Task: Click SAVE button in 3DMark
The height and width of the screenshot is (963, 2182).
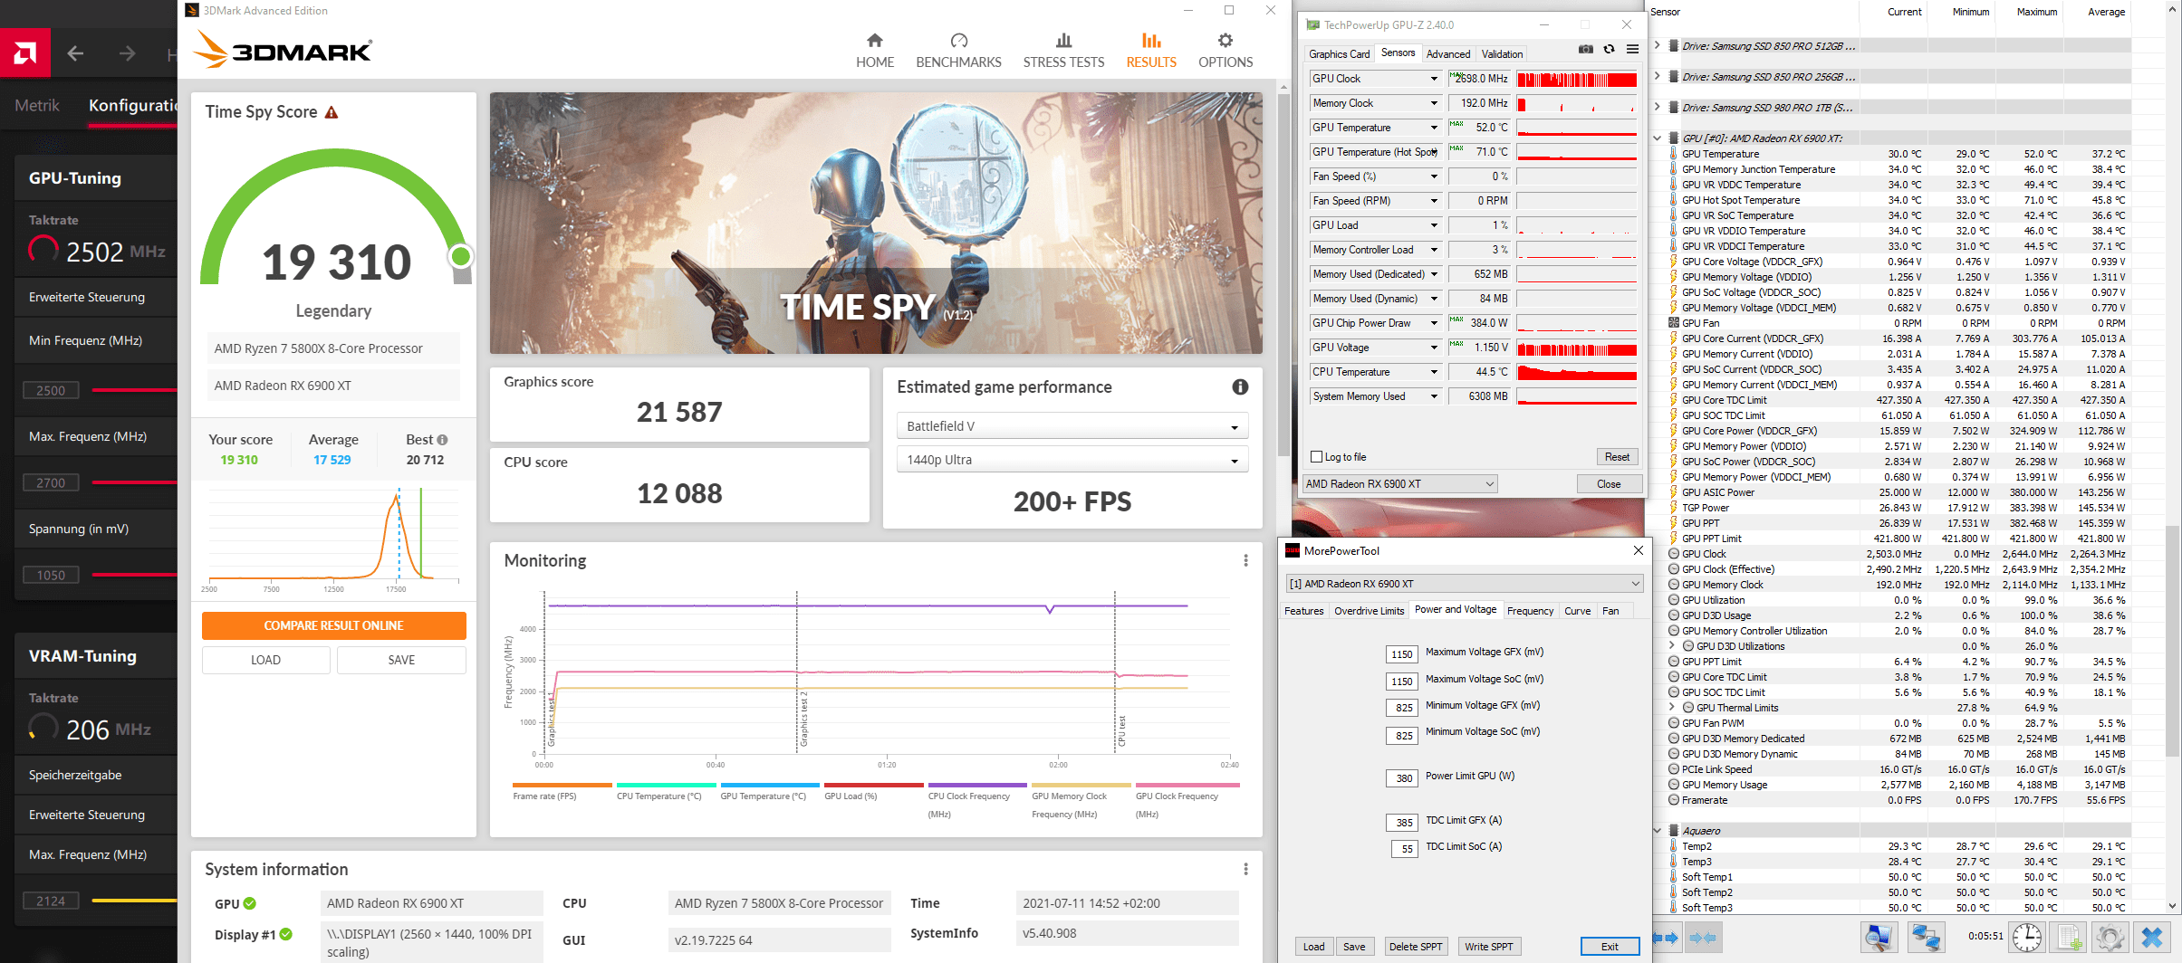Action: [401, 660]
